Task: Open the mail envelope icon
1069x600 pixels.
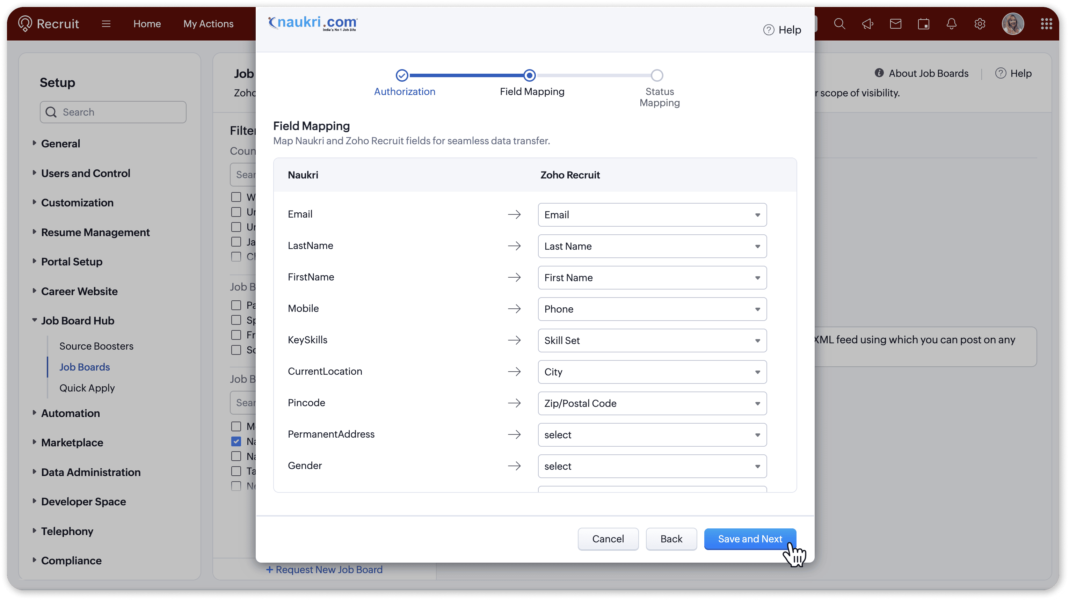Action: click(895, 24)
